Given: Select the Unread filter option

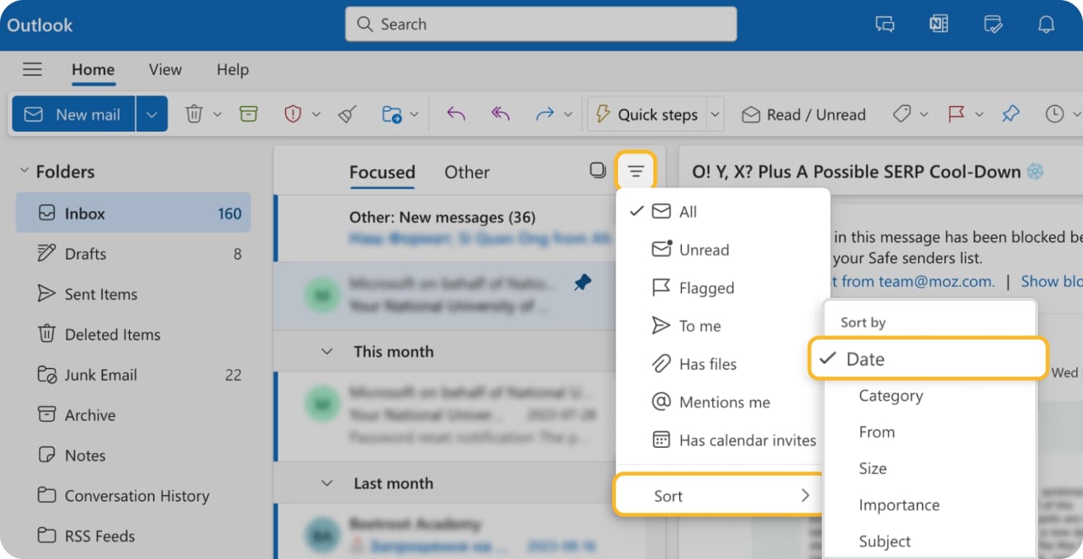Looking at the screenshot, I should point(702,249).
